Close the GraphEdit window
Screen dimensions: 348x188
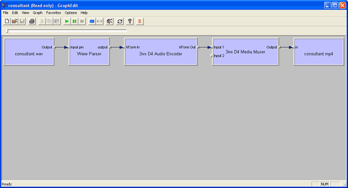click(343, 5)
